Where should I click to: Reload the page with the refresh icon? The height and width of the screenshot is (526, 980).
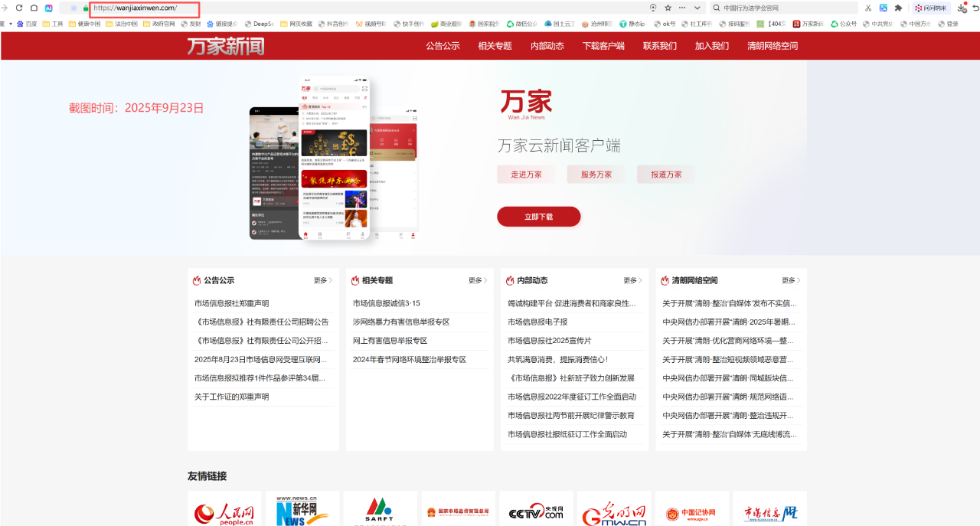point(20,8)
